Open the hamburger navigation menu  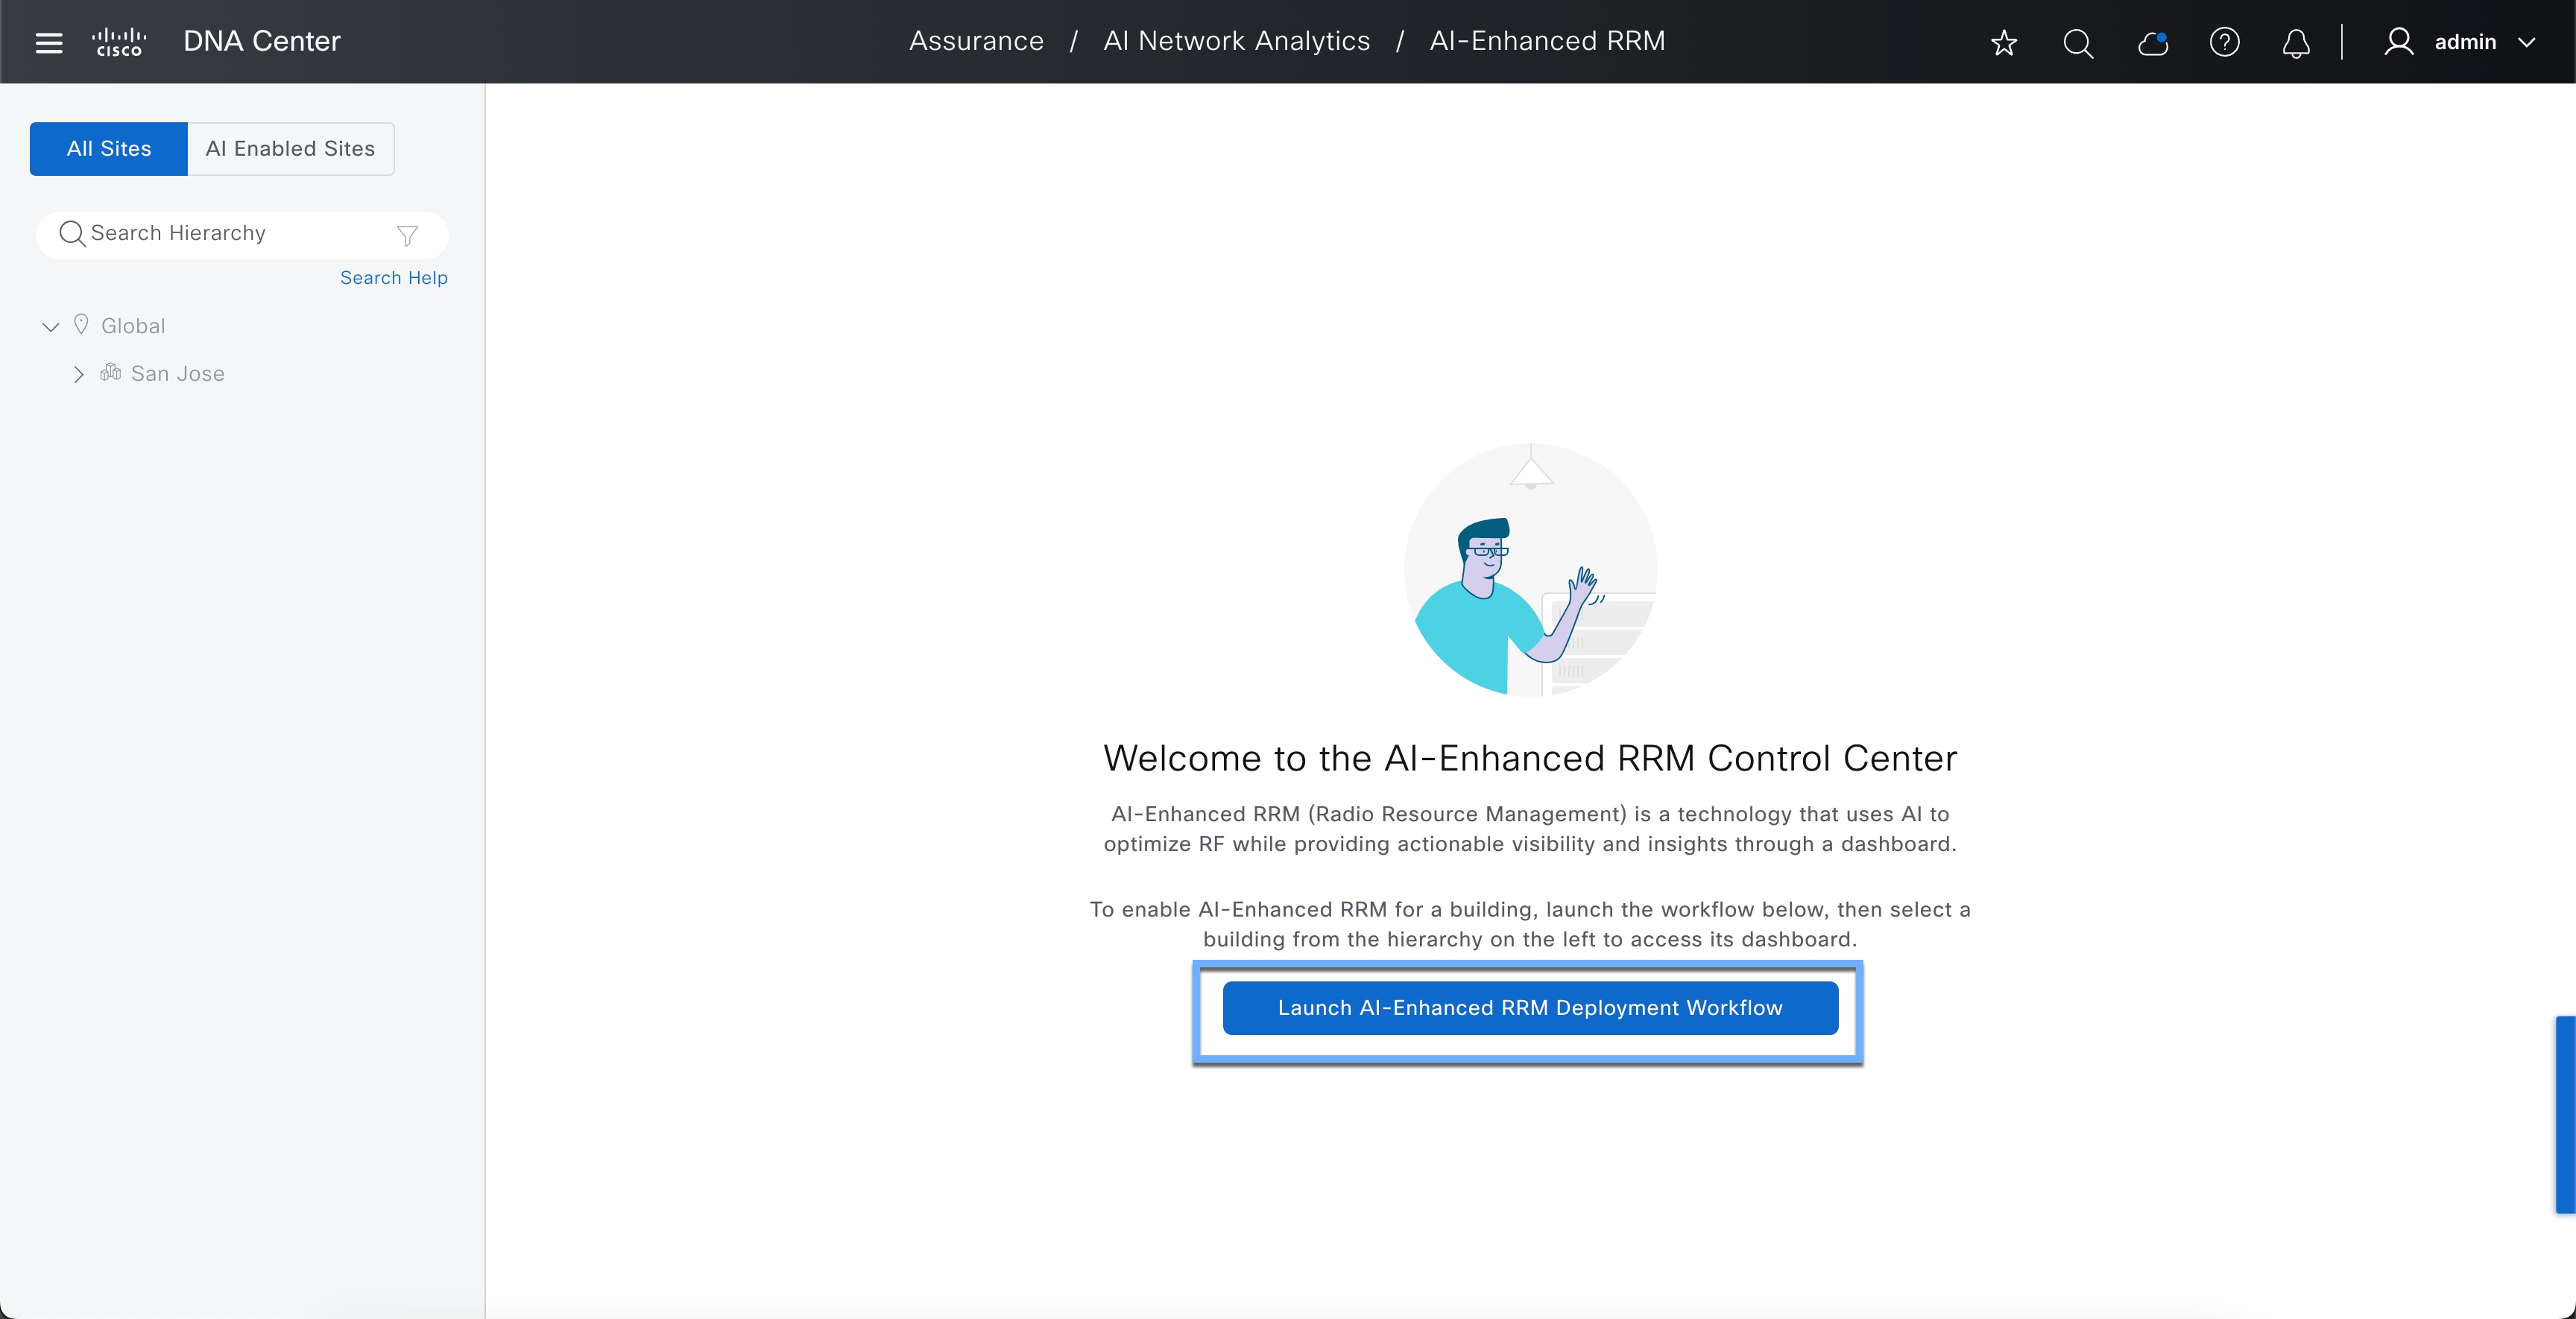[x=48, y=42]
